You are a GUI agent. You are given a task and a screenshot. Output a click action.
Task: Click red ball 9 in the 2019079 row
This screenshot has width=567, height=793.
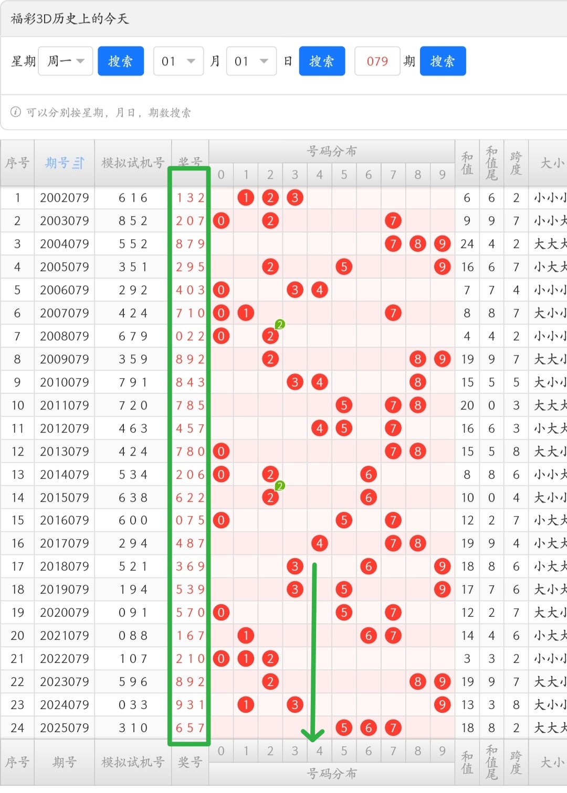click(x=443, y=590)
